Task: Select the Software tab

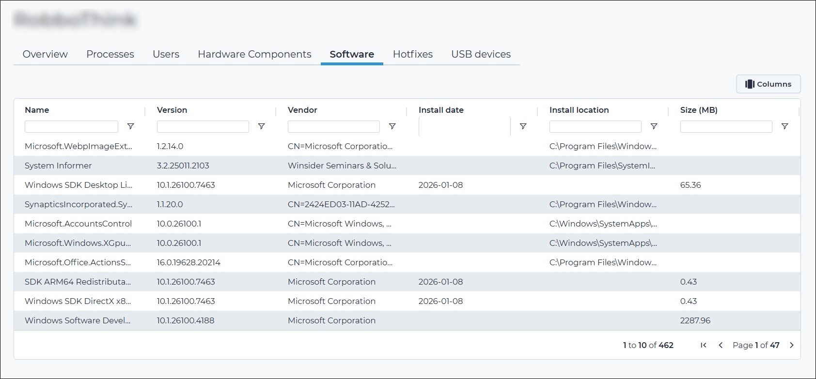Action: (x=352, y=54)
